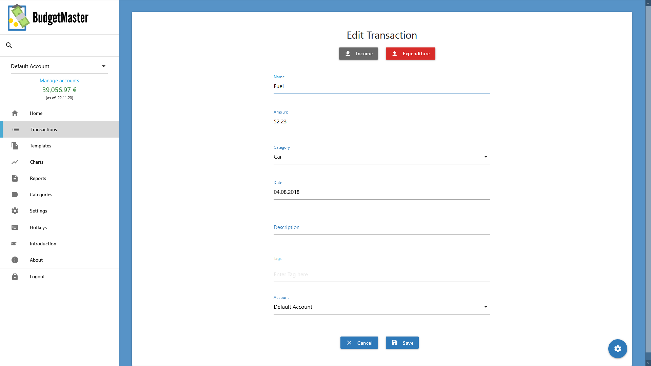
Task: Open the floating gear action button
Action: (617, 349)
